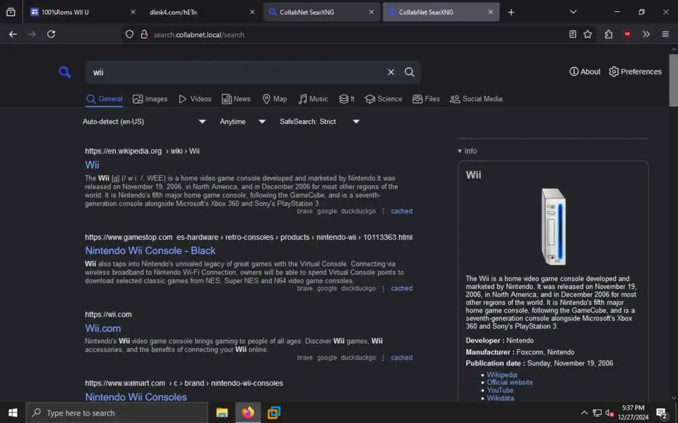Submit search with magnifier button

409,72
